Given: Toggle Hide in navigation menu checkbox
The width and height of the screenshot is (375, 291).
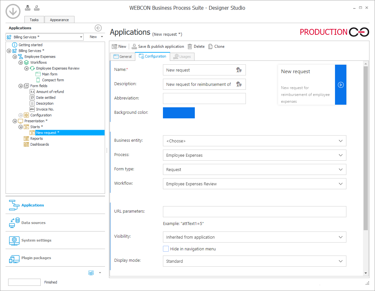Looking at the screenshot, I should pyautogui.click(x=166, y=249).
